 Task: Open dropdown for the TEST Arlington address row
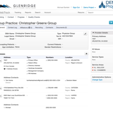(x=1, y=61)
